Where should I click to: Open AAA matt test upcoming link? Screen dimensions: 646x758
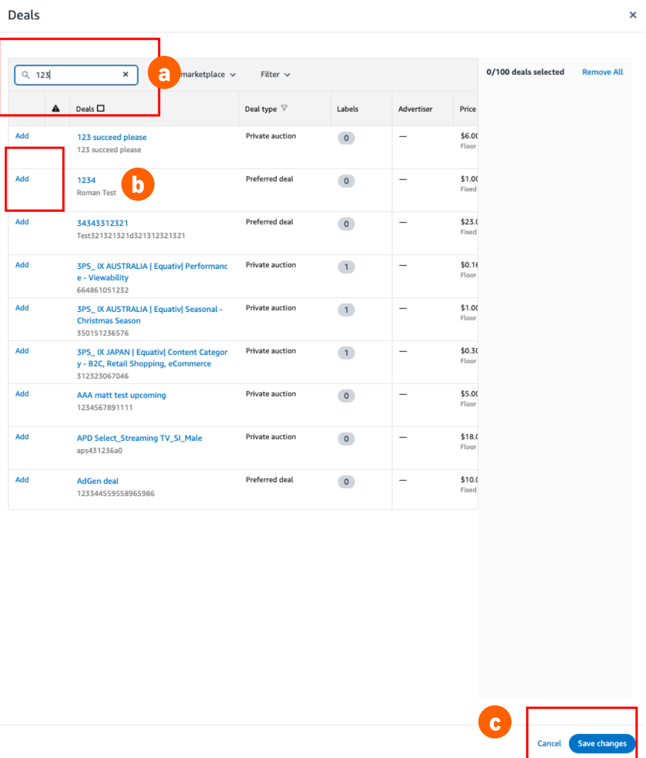pyautogui.click(x=121, y=395)
